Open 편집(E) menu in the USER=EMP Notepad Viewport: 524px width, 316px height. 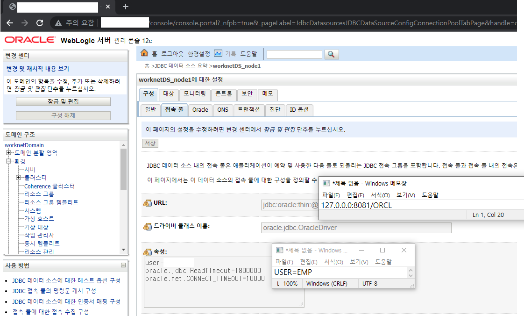click(308, 262)
